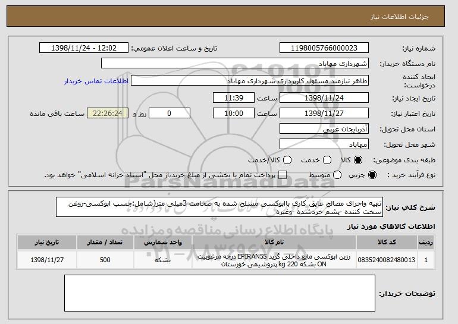
Task: Click the remaining time countdown 22:26:24
Action: tap(108, 114)
